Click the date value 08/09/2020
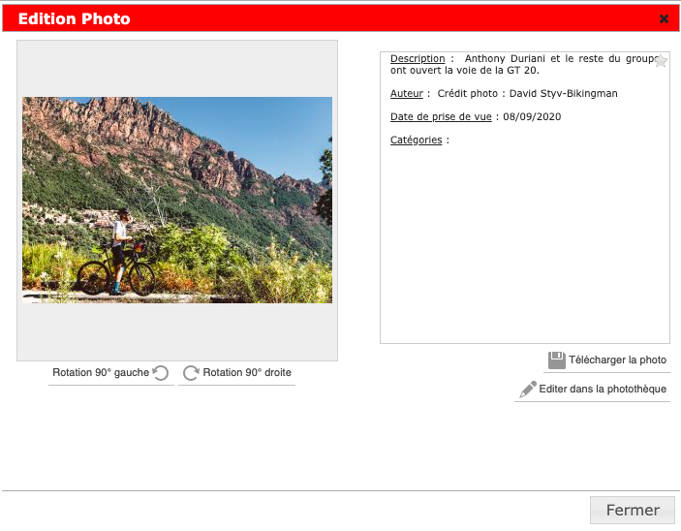The image size is (681, 531). (x=532, y=117)
